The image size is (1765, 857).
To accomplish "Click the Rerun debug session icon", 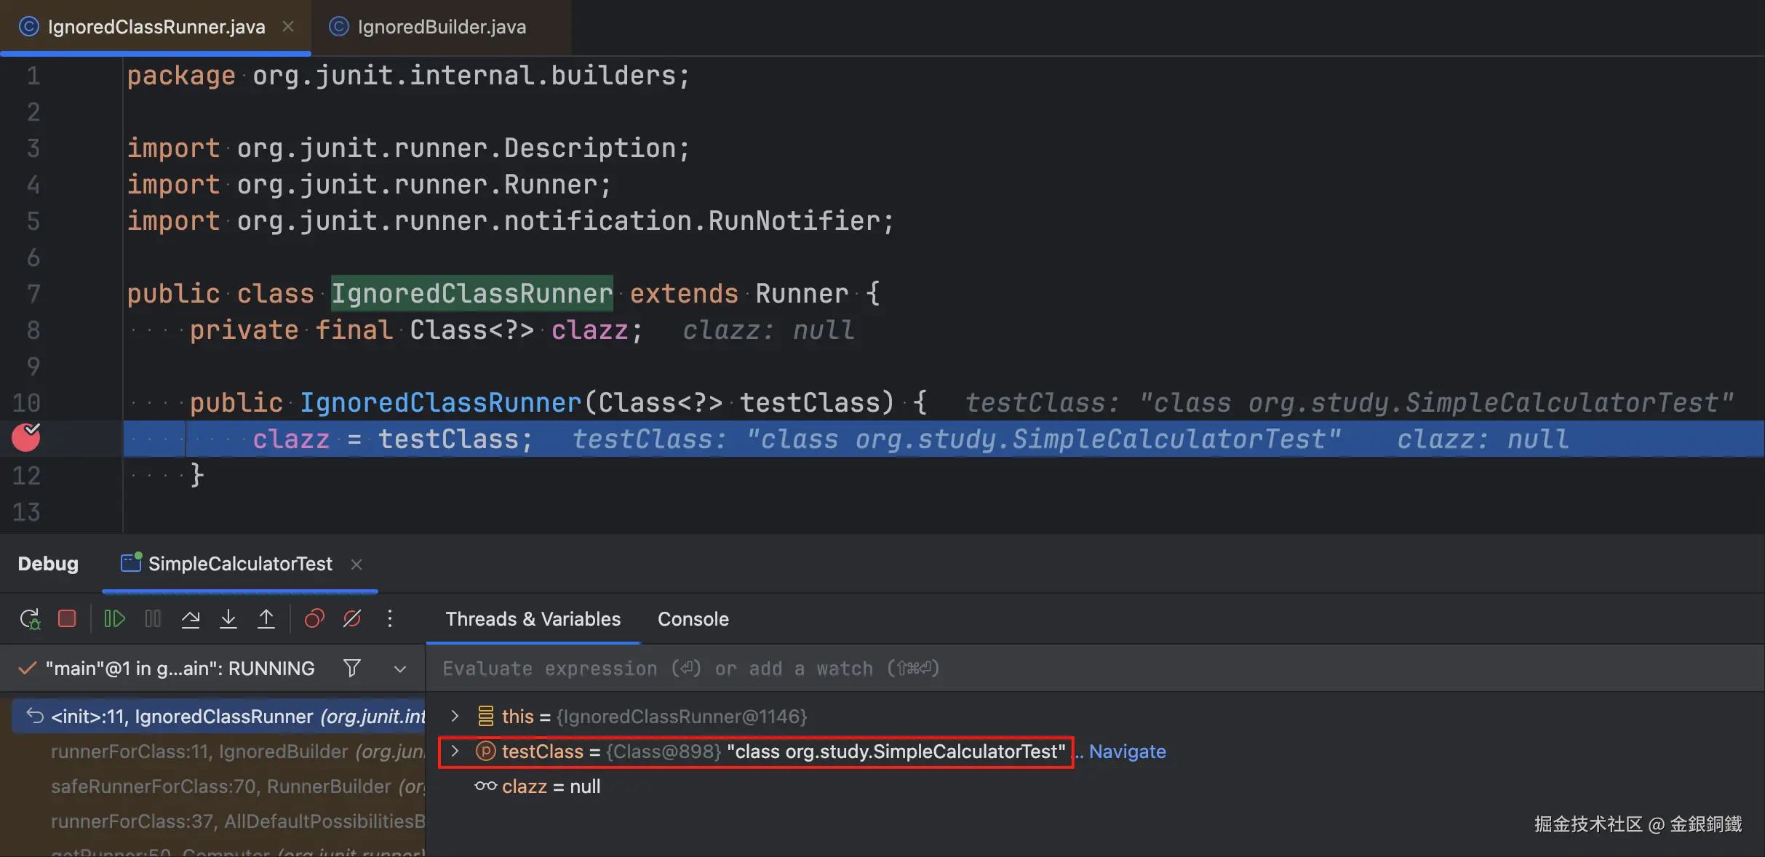I will [x=30, y=619].
